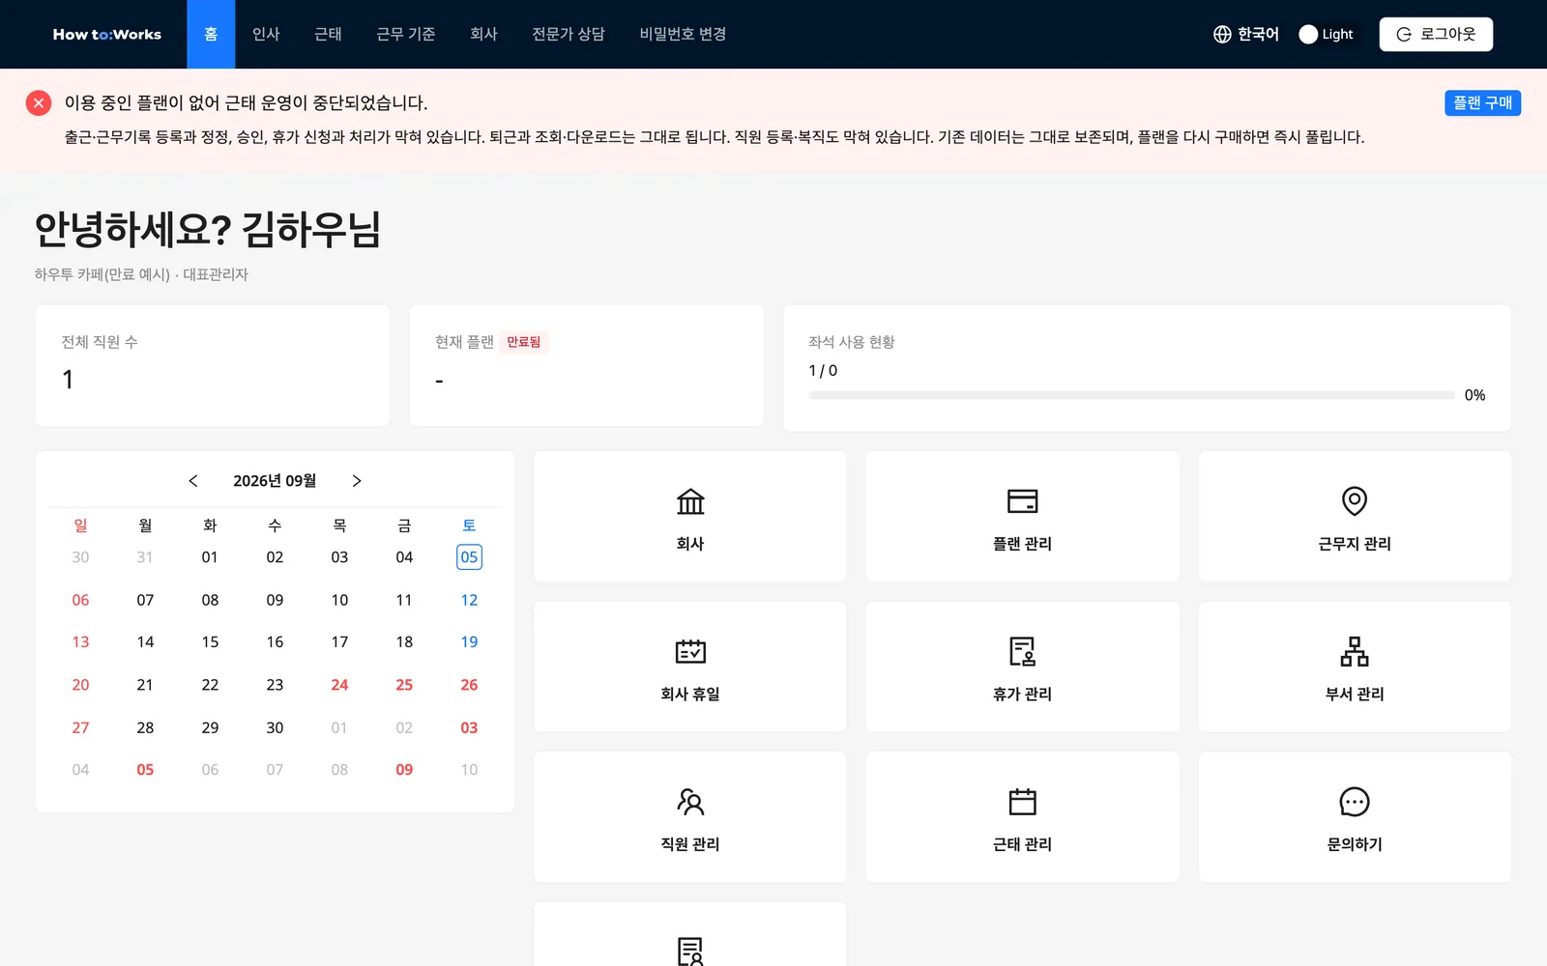The width and height of the screenshot is (1547, 966).
Task: Go to previous month in calendar
Action: [x=193, y=480]
